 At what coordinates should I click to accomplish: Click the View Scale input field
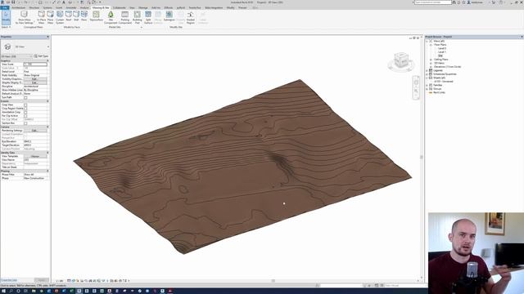[x=35, y=65]
